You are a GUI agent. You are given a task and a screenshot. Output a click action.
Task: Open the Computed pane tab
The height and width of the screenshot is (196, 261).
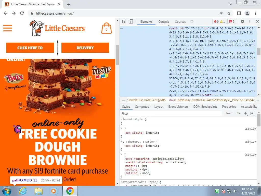(142, 107)
